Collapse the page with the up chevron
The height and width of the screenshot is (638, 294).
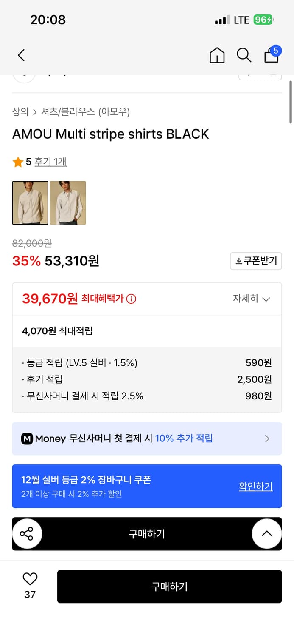click(267, 534)
